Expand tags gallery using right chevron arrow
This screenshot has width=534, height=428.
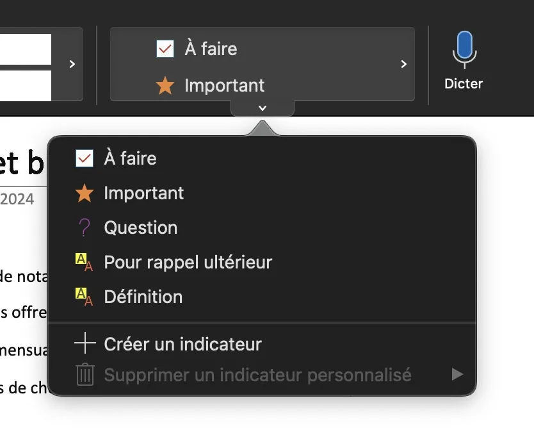point(403,64)
